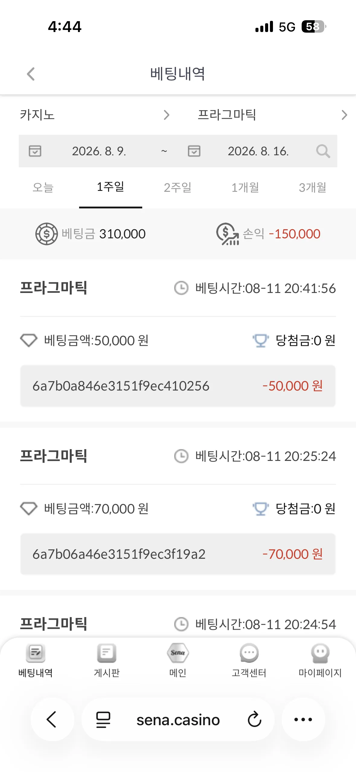Screen dimensions: 356x772
Task: Tap the 베팅내역 icon in bottom nav
Action: [x=36, y=653]
